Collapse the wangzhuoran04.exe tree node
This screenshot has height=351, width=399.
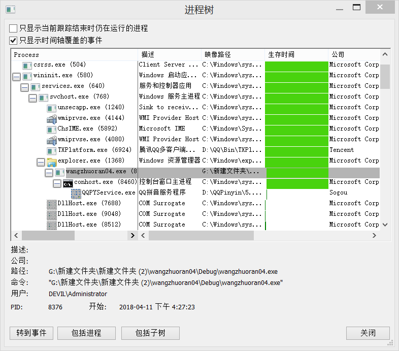49,173
